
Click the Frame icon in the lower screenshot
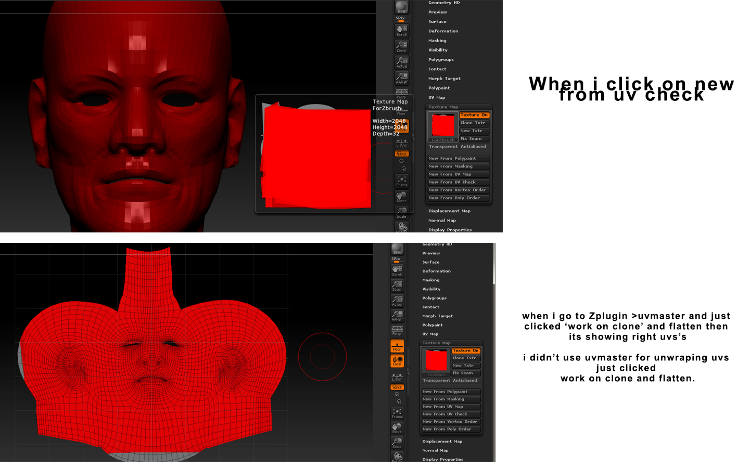397,413
